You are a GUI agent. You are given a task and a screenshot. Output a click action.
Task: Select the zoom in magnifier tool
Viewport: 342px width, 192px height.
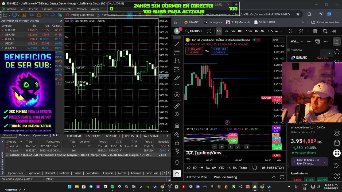tap(177, 114)
